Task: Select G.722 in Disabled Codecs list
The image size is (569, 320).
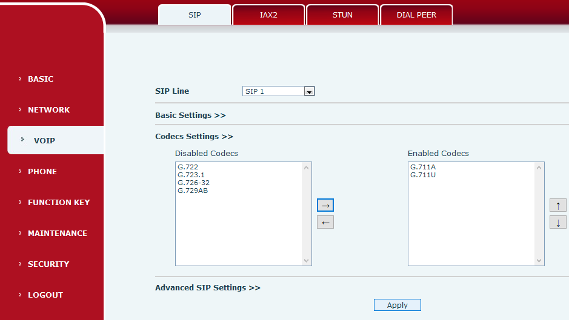Action: [188, 167]
